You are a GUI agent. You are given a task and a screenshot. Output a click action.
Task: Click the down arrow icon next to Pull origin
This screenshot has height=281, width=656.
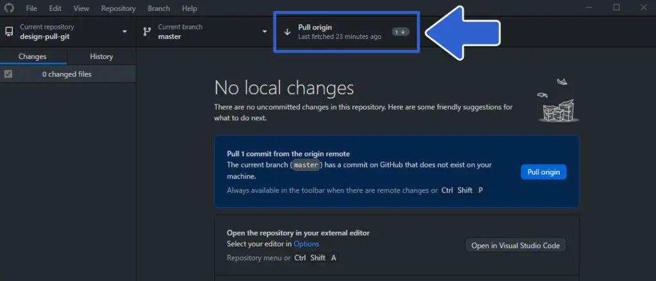pos(287,32)
